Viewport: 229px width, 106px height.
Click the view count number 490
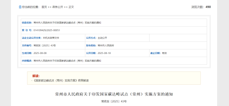click(x=208, y=7)
